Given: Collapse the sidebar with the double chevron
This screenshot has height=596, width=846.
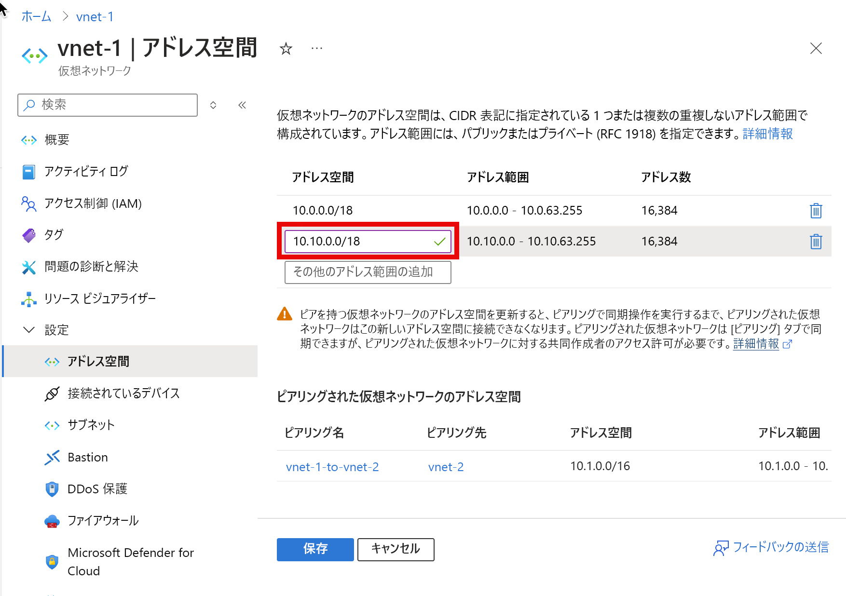Looking at the screenshot, I should [242, 105].
